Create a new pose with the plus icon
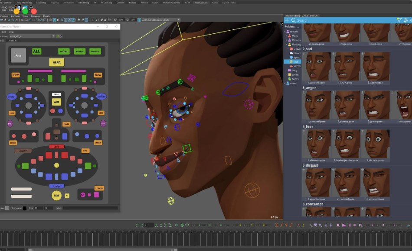Image resolution: width=412 pixels, height=251 pixels. (x=286, y=20)
